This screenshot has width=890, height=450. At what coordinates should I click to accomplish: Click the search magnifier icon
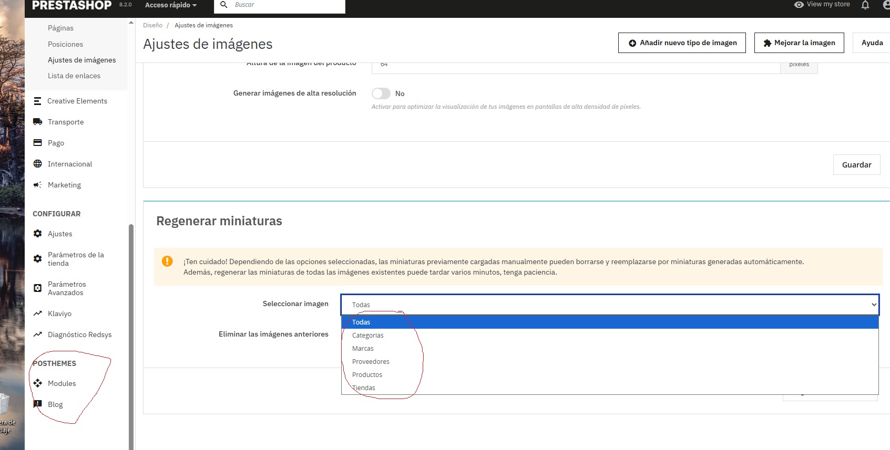(x=224, y=5)
